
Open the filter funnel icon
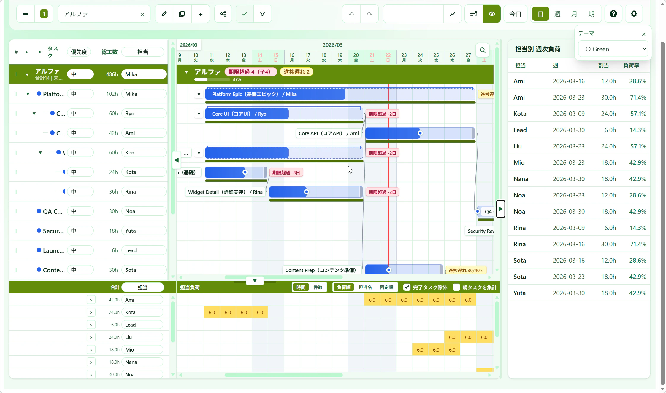coord(262,14)
